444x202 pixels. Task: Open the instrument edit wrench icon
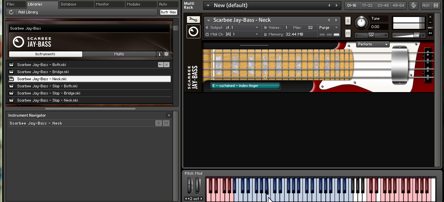193,19
